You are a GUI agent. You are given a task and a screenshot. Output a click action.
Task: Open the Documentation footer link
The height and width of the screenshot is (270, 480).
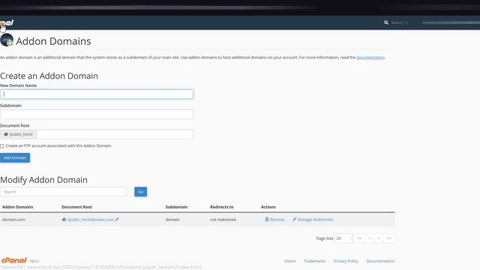coord(380,261)
